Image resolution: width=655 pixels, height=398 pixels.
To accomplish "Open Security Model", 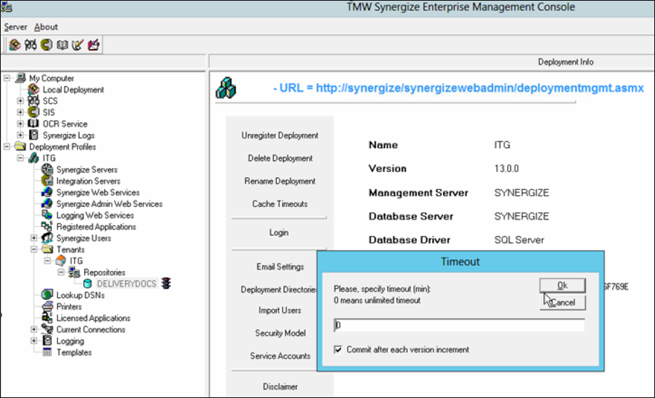I will coord(280,333).
